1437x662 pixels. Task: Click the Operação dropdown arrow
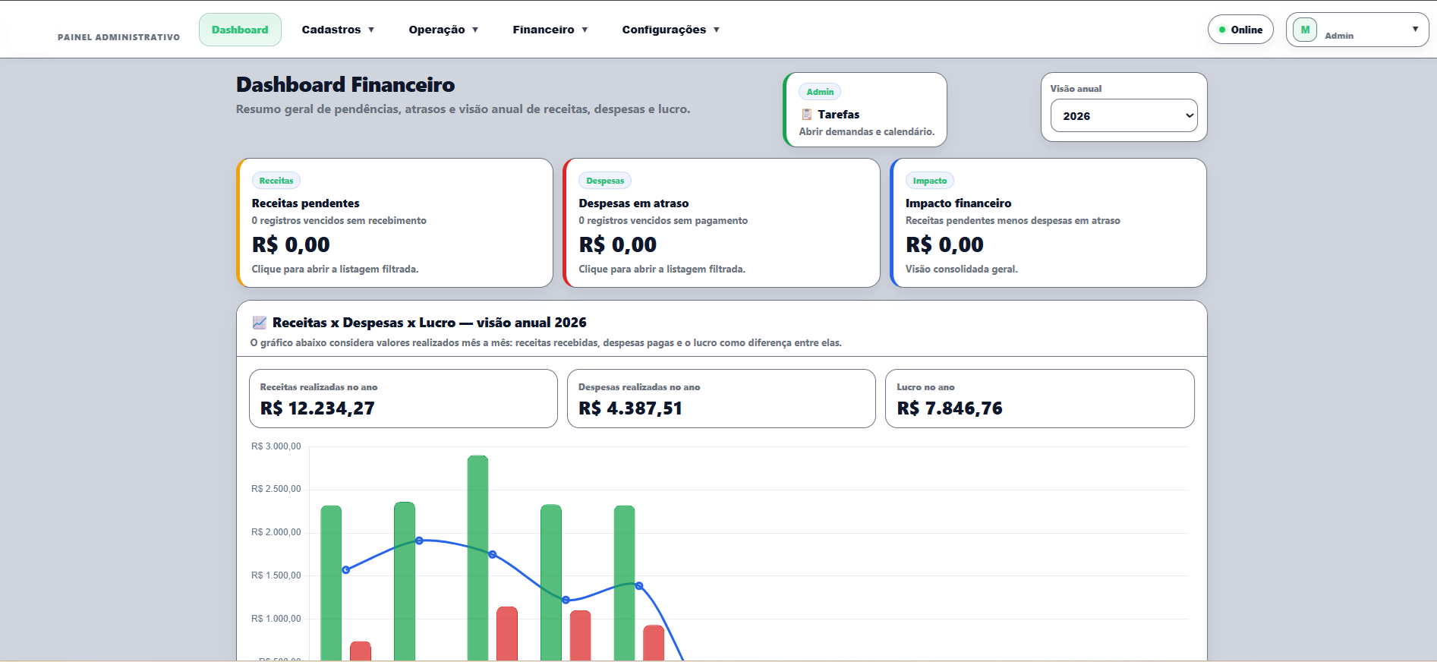tap(475, 30)
